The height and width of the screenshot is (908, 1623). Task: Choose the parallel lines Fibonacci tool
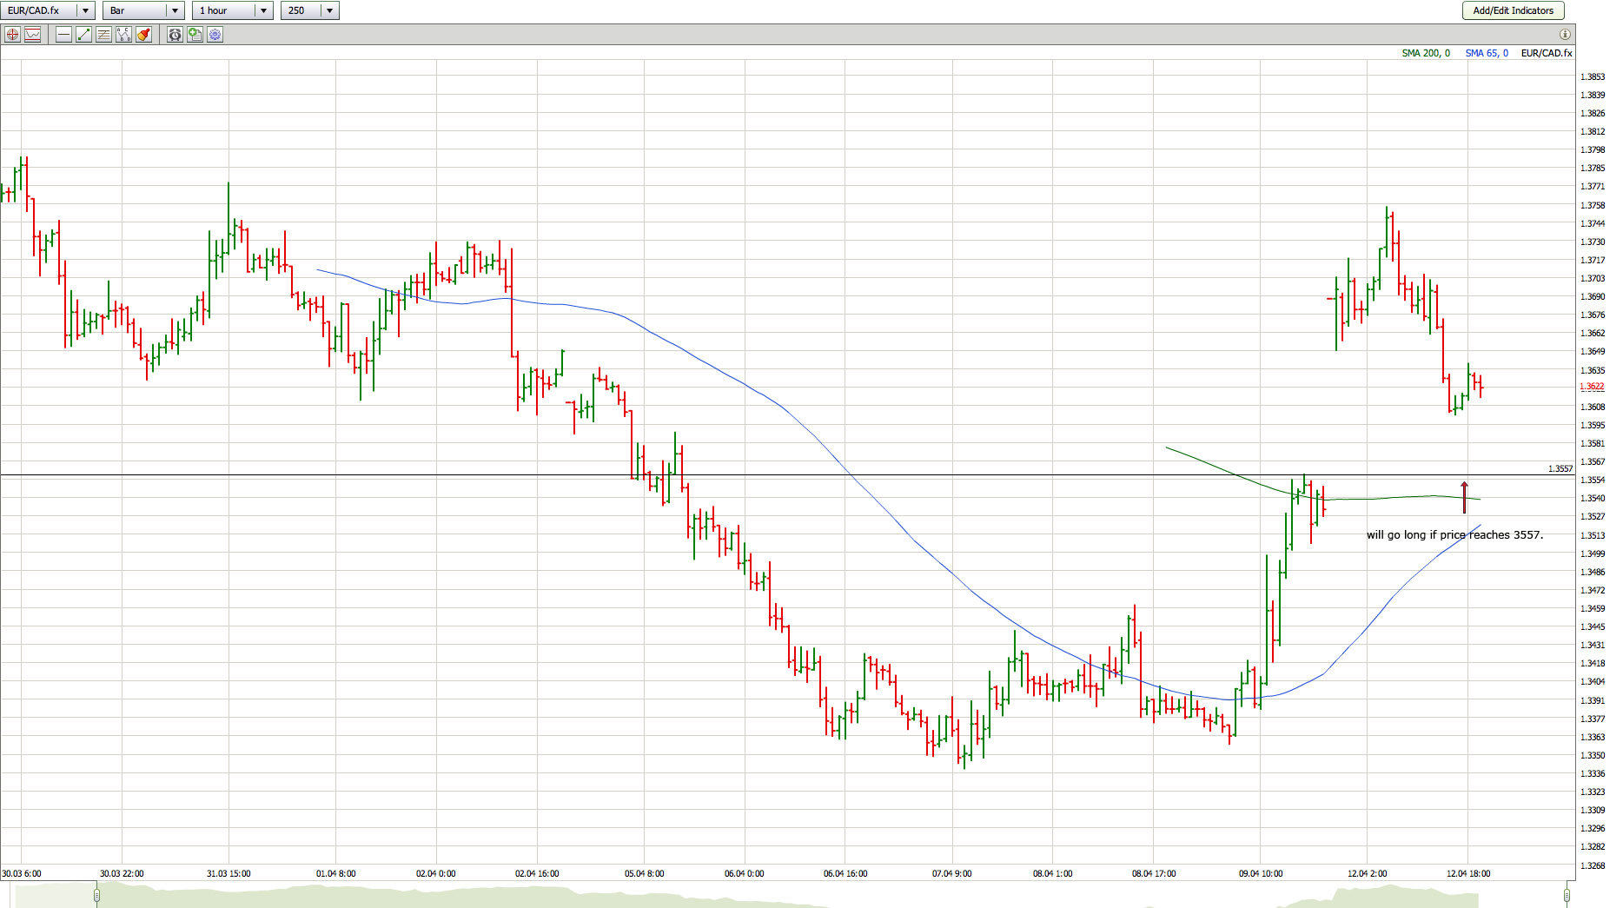(103, 35)
